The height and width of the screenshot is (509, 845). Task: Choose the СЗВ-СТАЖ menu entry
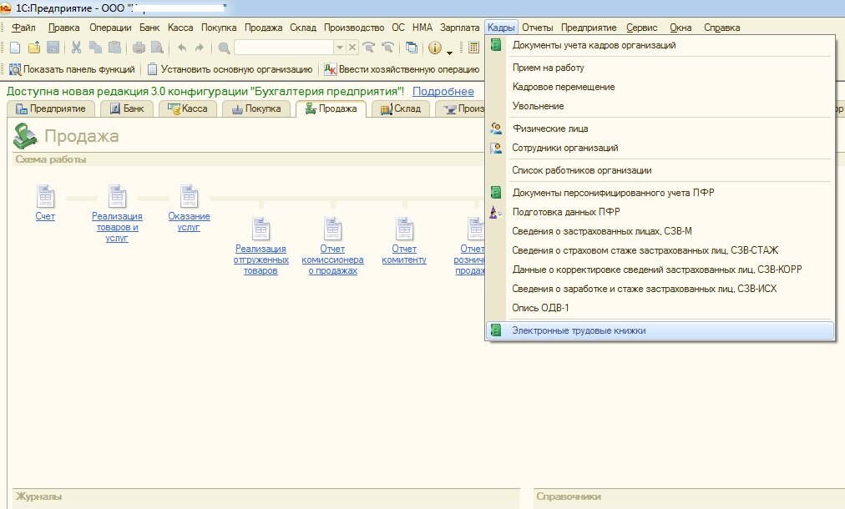pos(660,250)
